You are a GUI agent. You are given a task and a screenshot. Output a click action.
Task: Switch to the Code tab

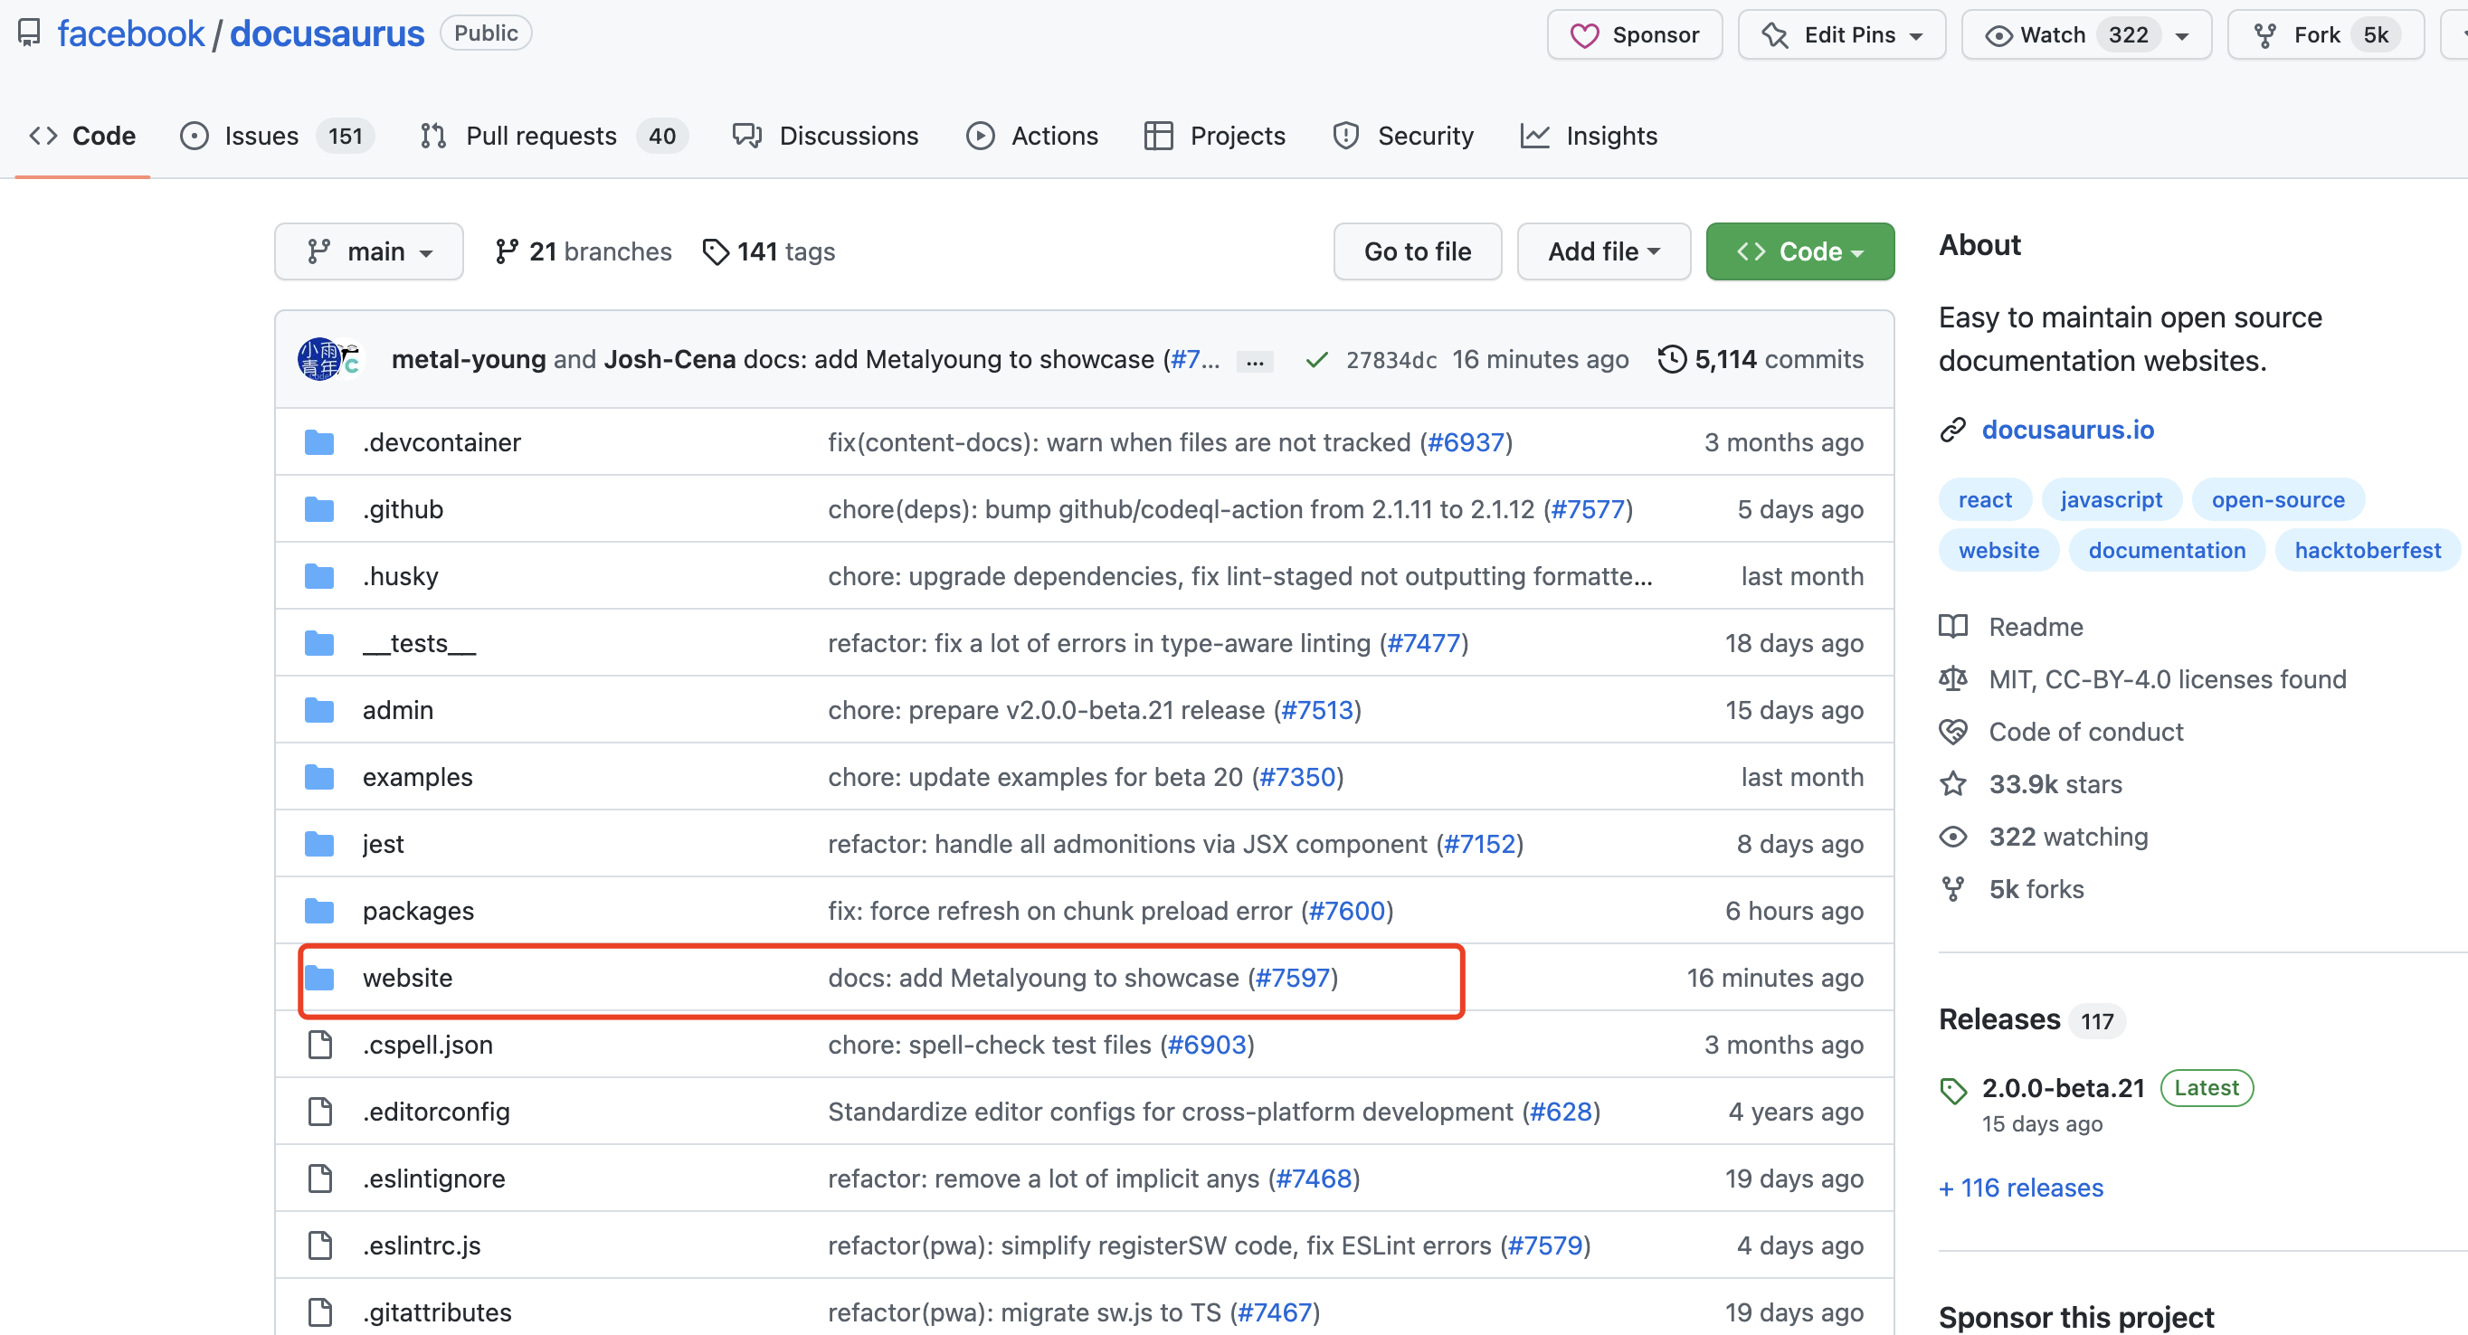[82, 136]
